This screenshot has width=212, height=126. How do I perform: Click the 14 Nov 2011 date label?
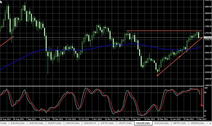[110, 119]
